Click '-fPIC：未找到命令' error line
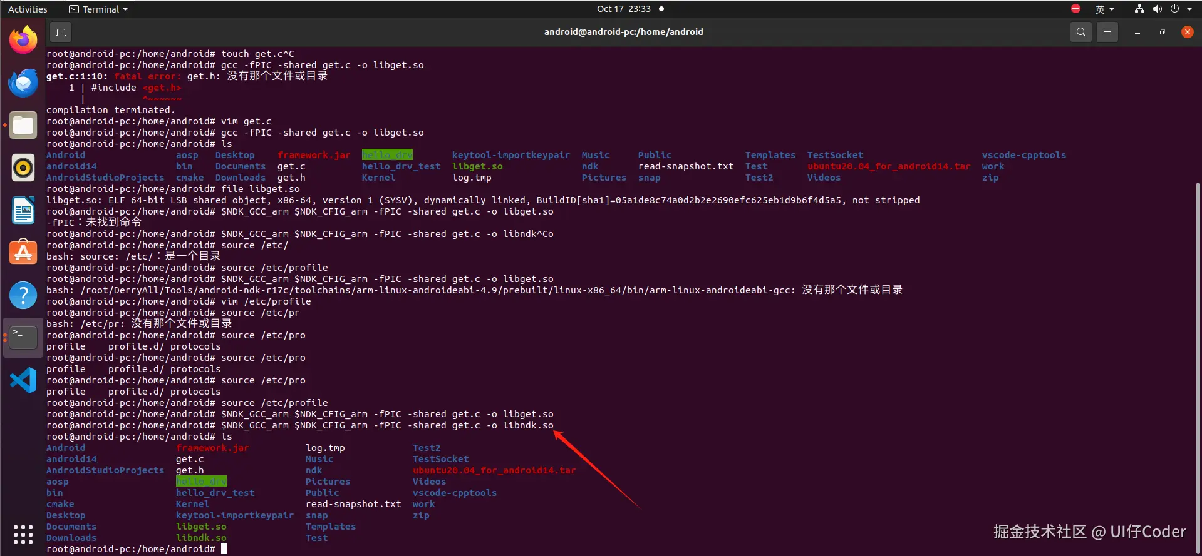1202x556 pixels. click(94, 223)
